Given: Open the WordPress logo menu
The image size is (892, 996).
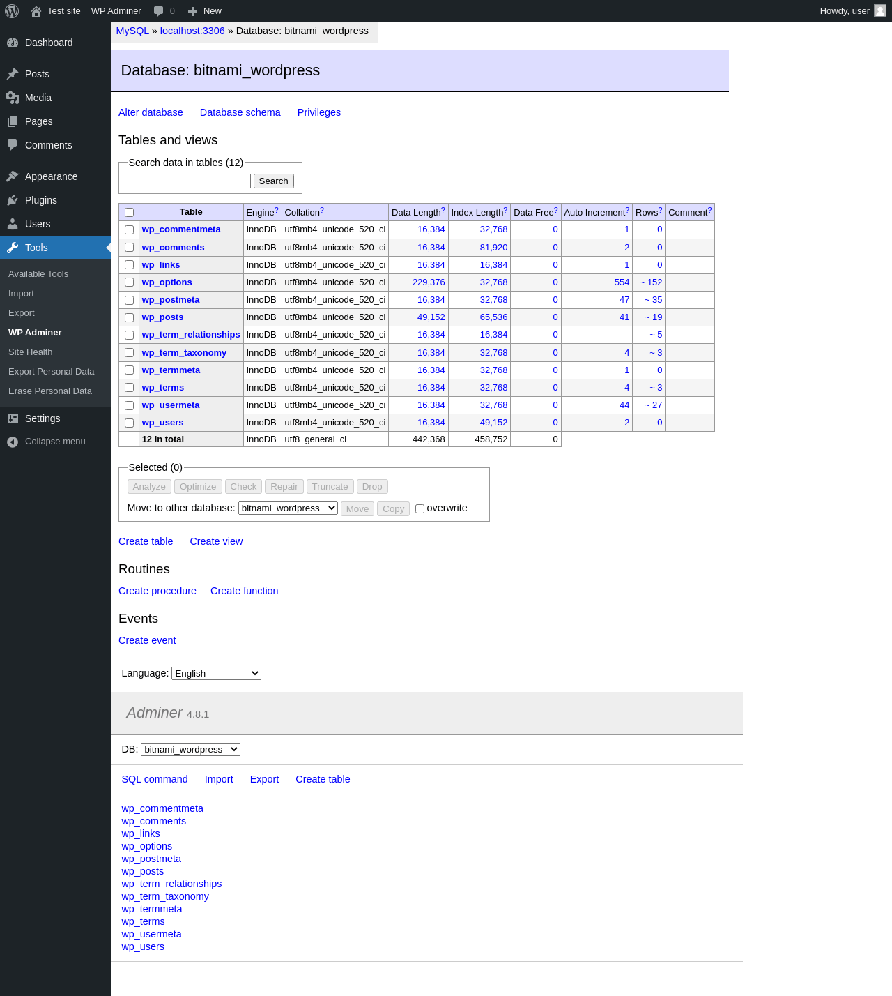Looking at the screenshot, I should [x=12, y=11].
